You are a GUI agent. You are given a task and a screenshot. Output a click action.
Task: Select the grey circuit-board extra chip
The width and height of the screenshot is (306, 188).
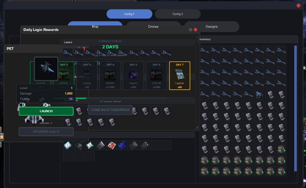tap(101, 145)
